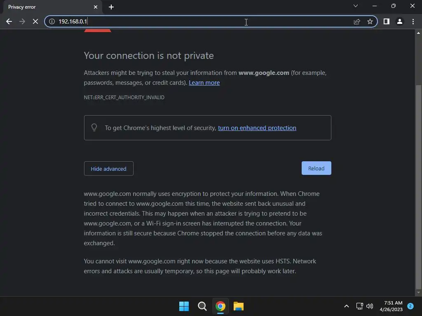Image resolution: width=422 pixels, height=316 pixels.
Task: Click the 'Your connection is not private' heading
Action: [x=149, y=56]
